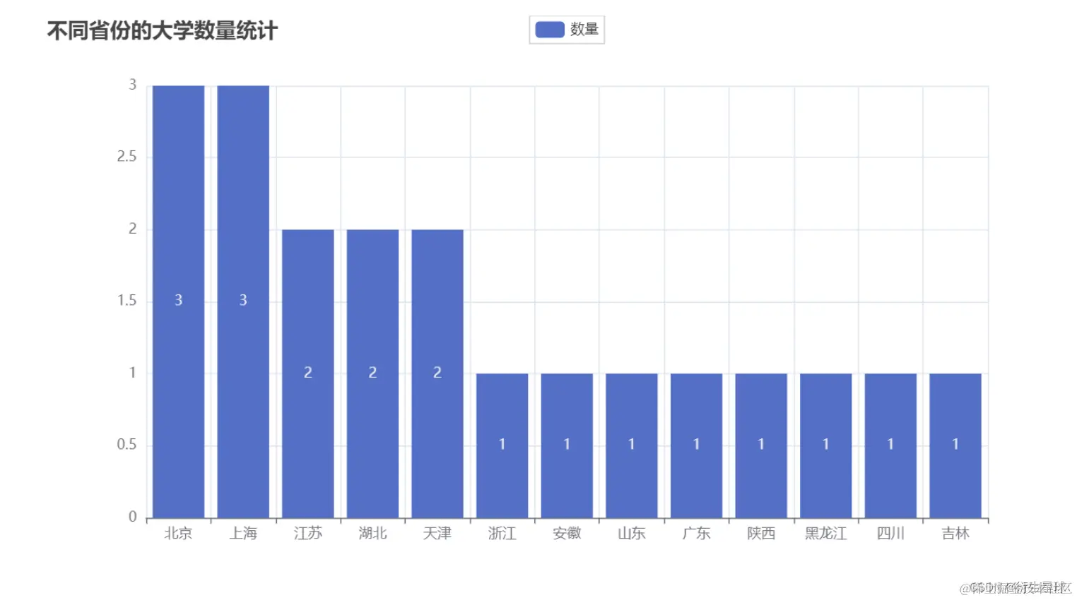Image resolution: width=1077 pixels, height=600 pixels.
Task: Click the 山东 bar in the chart
Action: (x=631, y=444)
